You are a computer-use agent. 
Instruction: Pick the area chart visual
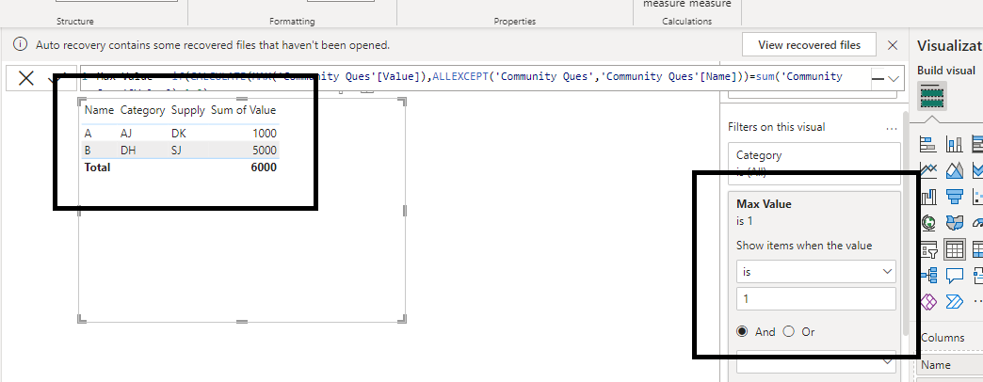point(954,170)
